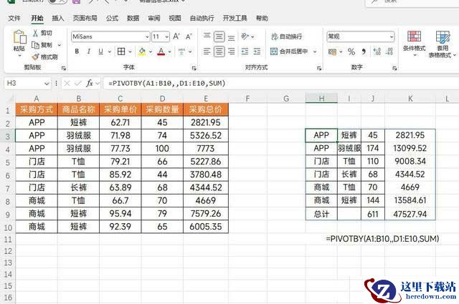Center cell text horizontally

click(219, 52)
